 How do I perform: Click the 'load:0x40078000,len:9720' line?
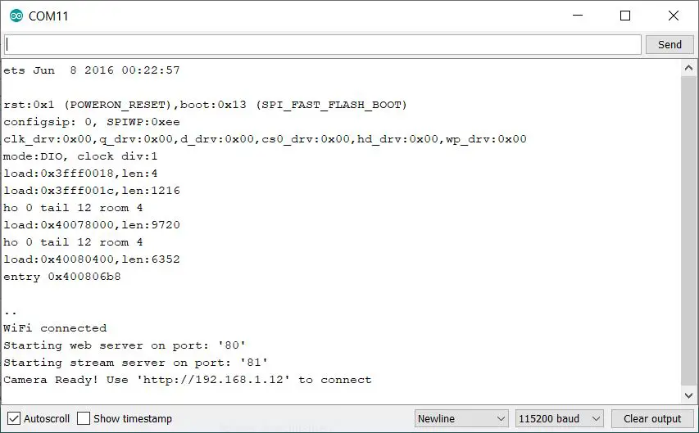coord(92,225)
